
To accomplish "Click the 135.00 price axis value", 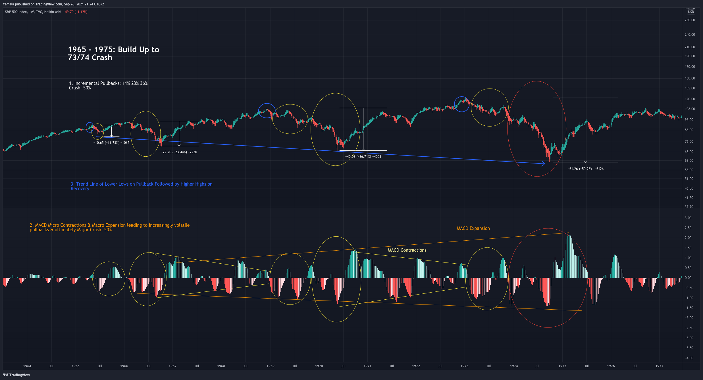I will pyautogui.click(x=690, y=88).
